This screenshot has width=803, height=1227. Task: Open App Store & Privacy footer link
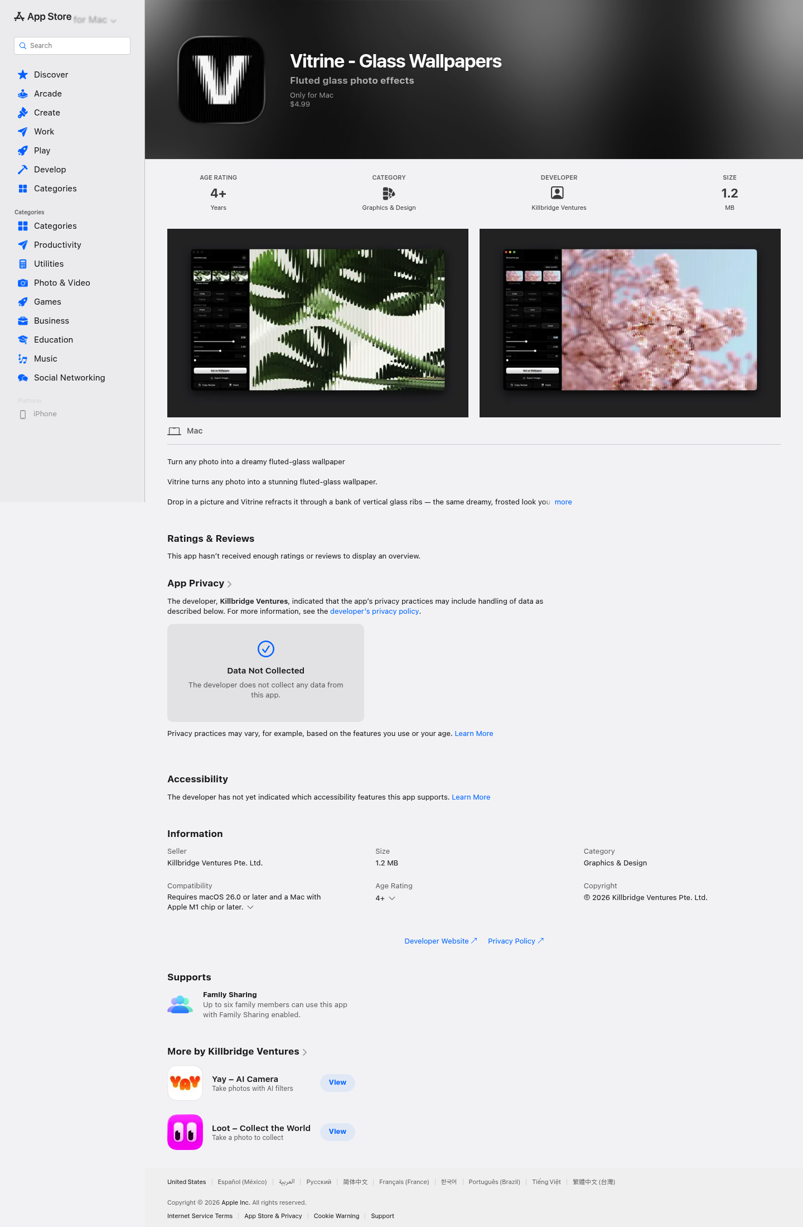click(x=273, y=1216)
